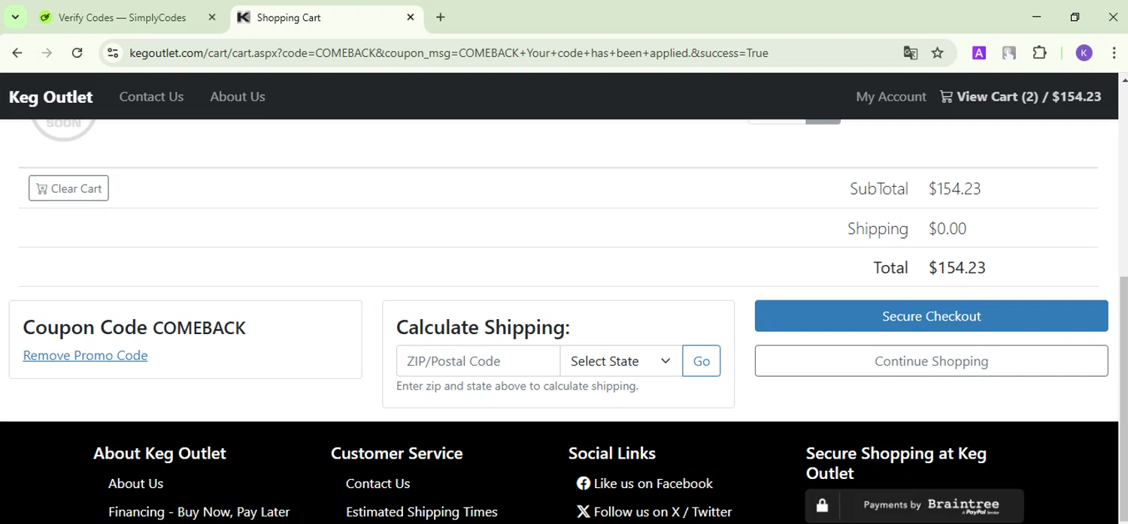View site information icon in address bar
The width and height of the screenshot is (1128, 524).
(113, 53)
